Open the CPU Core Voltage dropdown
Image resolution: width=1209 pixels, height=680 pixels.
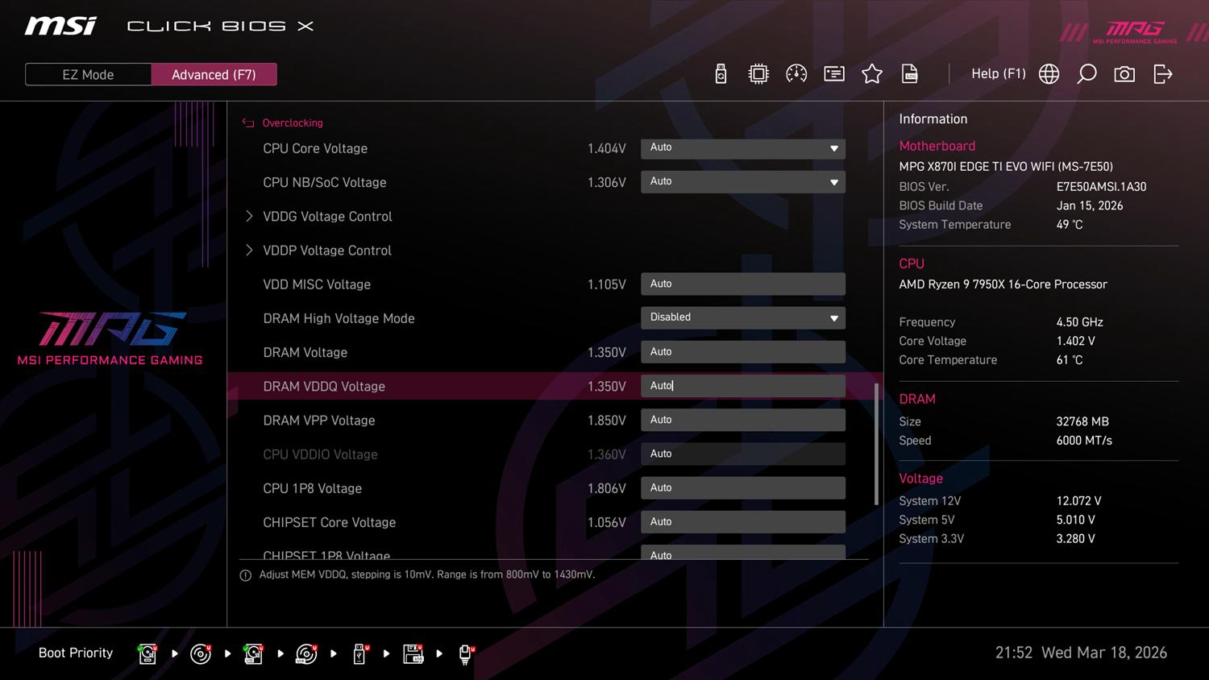pyautogui.click(x=742, y=148)
